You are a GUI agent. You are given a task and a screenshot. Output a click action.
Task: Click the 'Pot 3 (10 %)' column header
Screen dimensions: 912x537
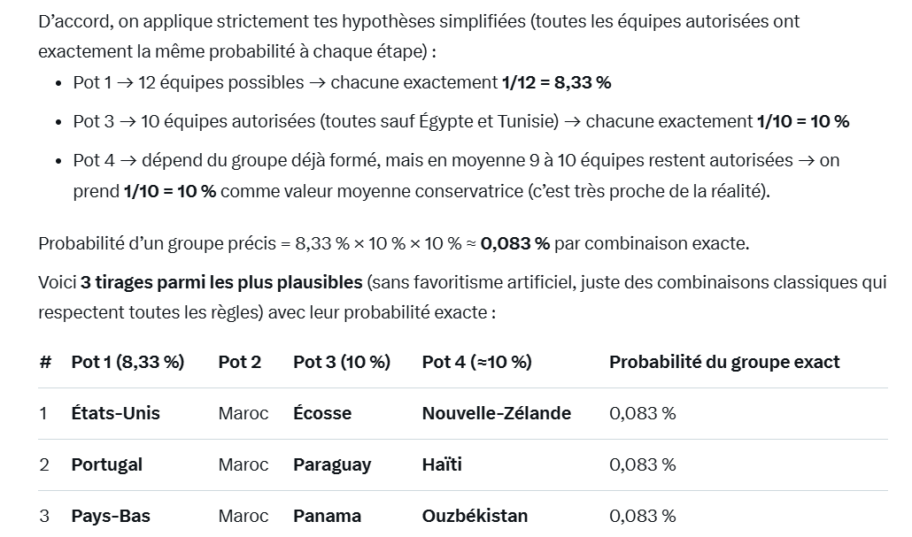click(x=341, y=362)
